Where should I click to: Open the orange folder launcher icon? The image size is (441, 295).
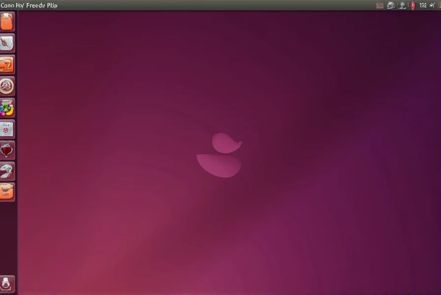click(x=7, y=64)
